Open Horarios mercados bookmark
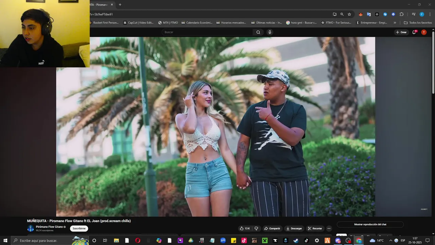This screenshot has height=245, width=435. 231,23
